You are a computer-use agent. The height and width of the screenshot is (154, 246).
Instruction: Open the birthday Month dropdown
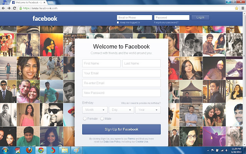(95, 110)
